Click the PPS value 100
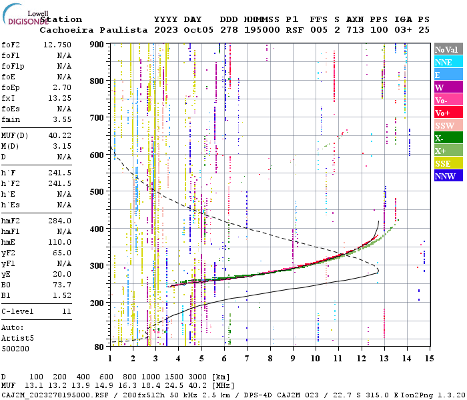The width and height of the screenshot is (467, 400). point(379,30)
